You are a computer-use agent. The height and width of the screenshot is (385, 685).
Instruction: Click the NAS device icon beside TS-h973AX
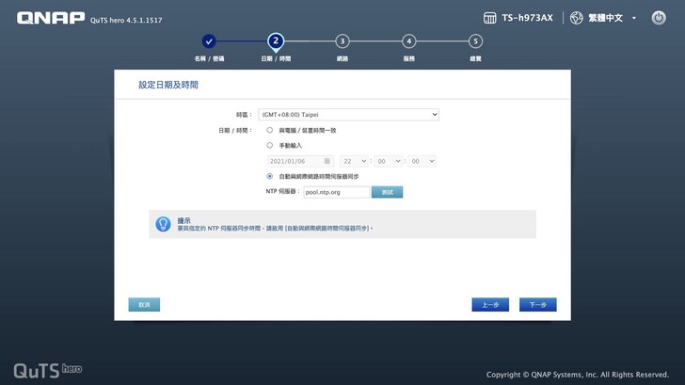489,18
